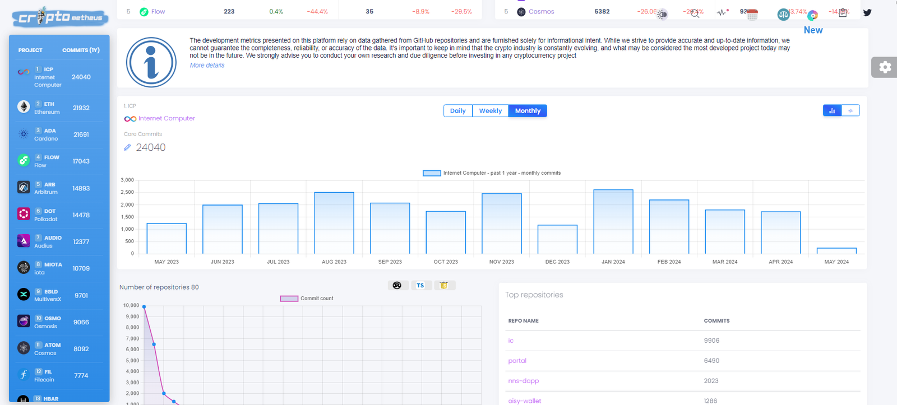Click the Filecoin icon in sidebar
Image resolution: width=897 pixels, height=405 pixels.
pyautogui.click(x=24, y=375)
